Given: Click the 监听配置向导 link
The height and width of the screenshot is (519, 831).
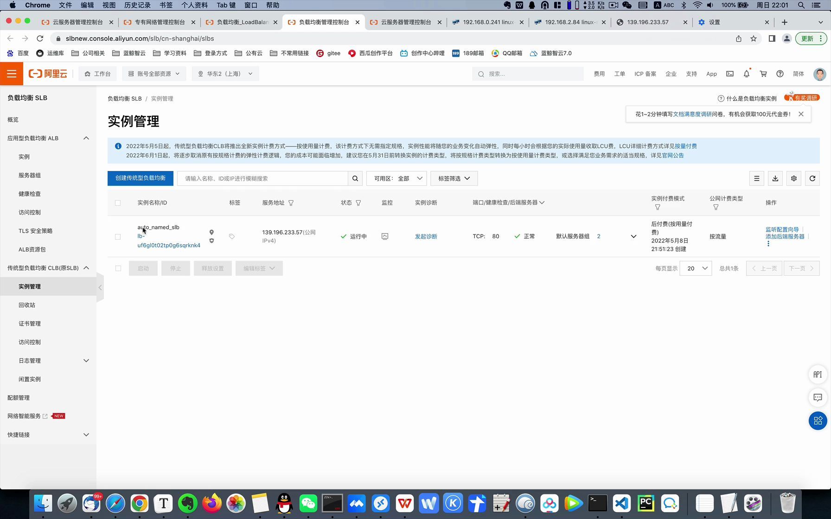Looking at the screenshot, I should pyautogui.click(x=782, y=229).
